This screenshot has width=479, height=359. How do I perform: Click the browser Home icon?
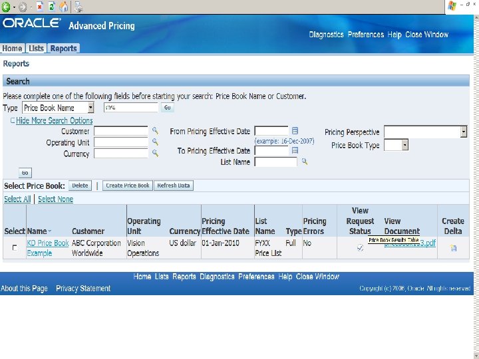(64, 7)
